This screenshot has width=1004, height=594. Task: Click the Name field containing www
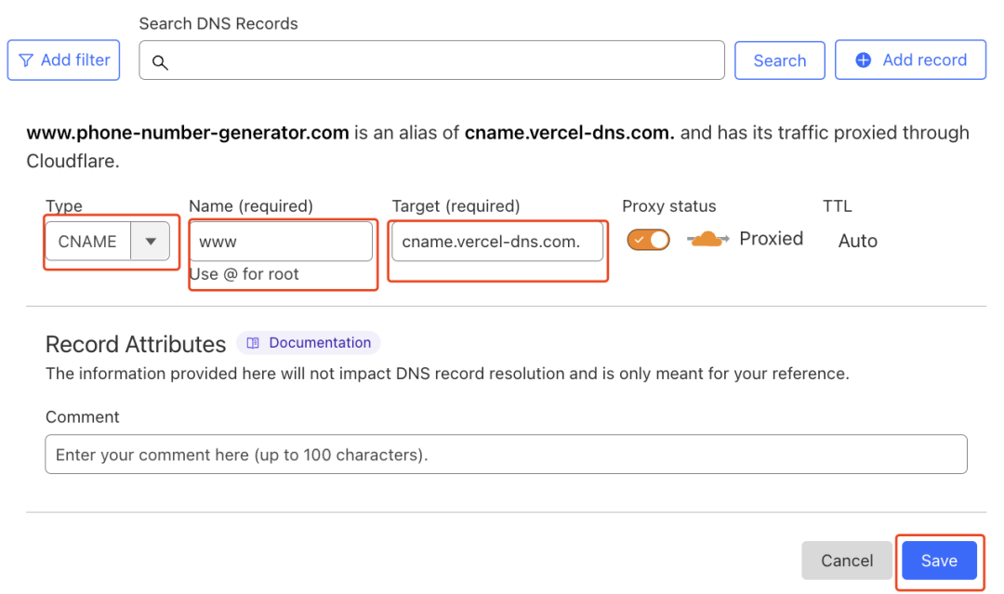click(x=280, y=242)
